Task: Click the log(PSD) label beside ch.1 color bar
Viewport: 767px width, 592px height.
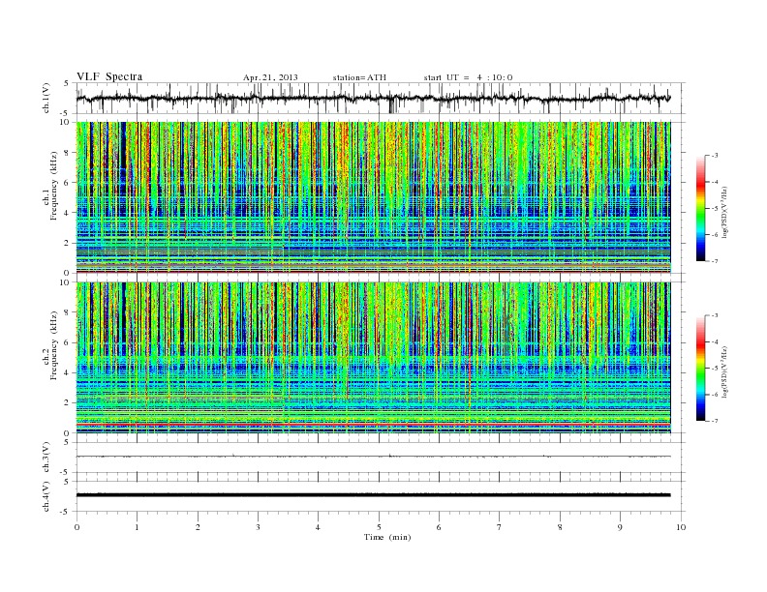Action: [x=725, y=211]
